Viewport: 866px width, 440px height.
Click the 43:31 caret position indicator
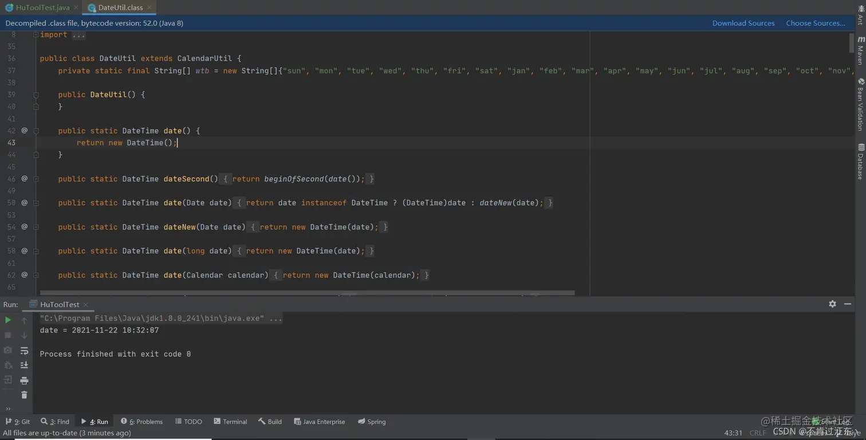(733, 433)
